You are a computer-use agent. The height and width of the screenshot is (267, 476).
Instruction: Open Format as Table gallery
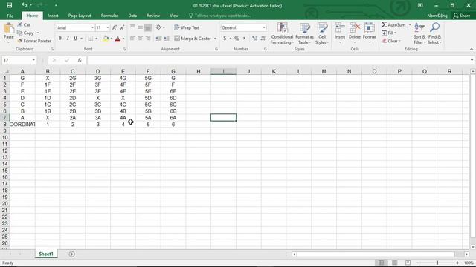click(304, 33)
